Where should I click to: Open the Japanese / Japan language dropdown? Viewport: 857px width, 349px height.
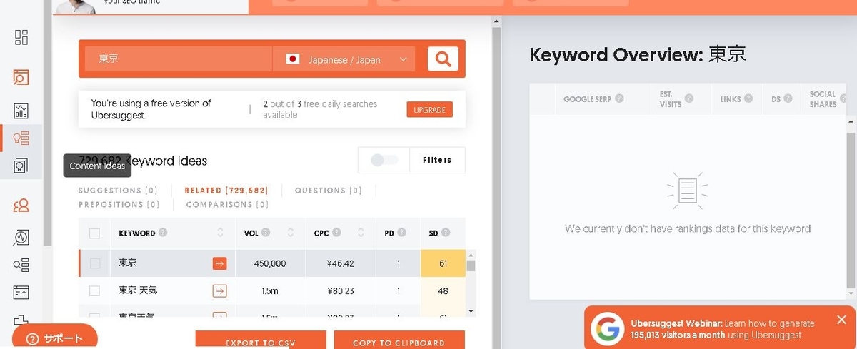click(344, 59)
